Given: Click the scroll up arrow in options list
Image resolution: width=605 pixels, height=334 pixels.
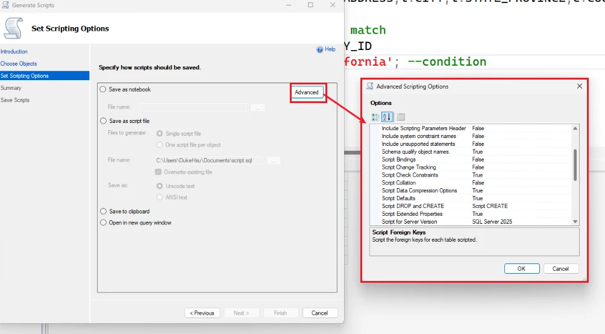Looking at the screenshot, I should pos(575,128).
